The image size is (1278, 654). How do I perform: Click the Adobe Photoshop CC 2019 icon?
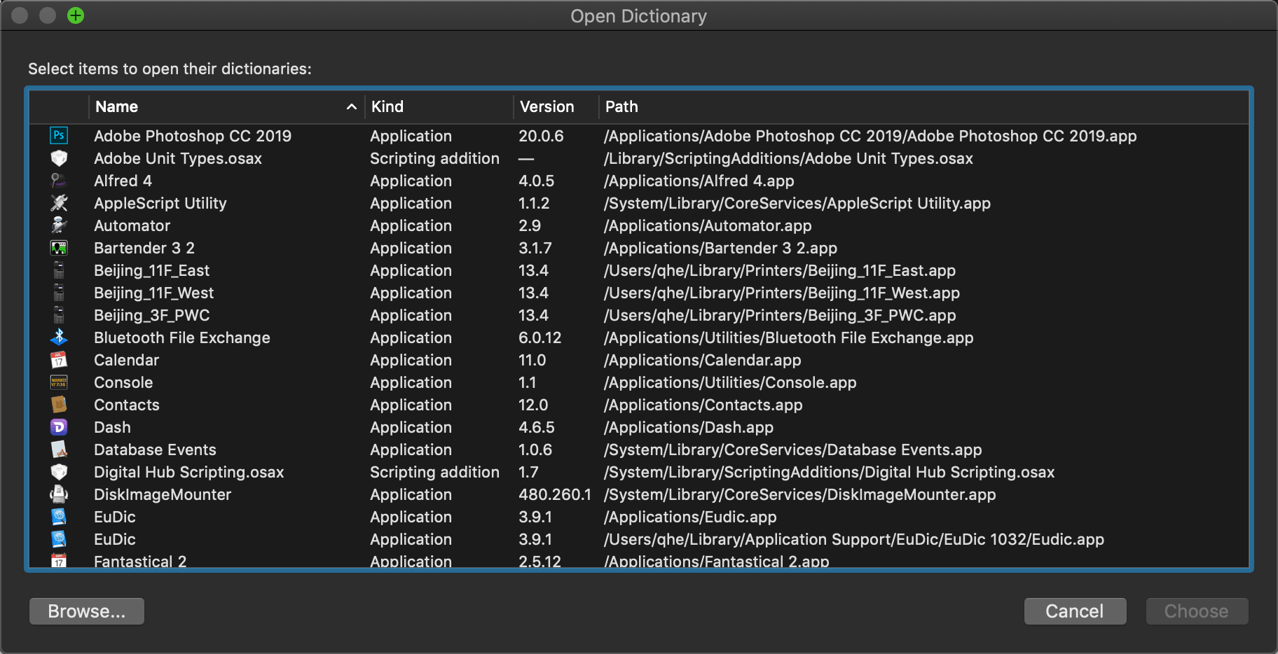59,136
